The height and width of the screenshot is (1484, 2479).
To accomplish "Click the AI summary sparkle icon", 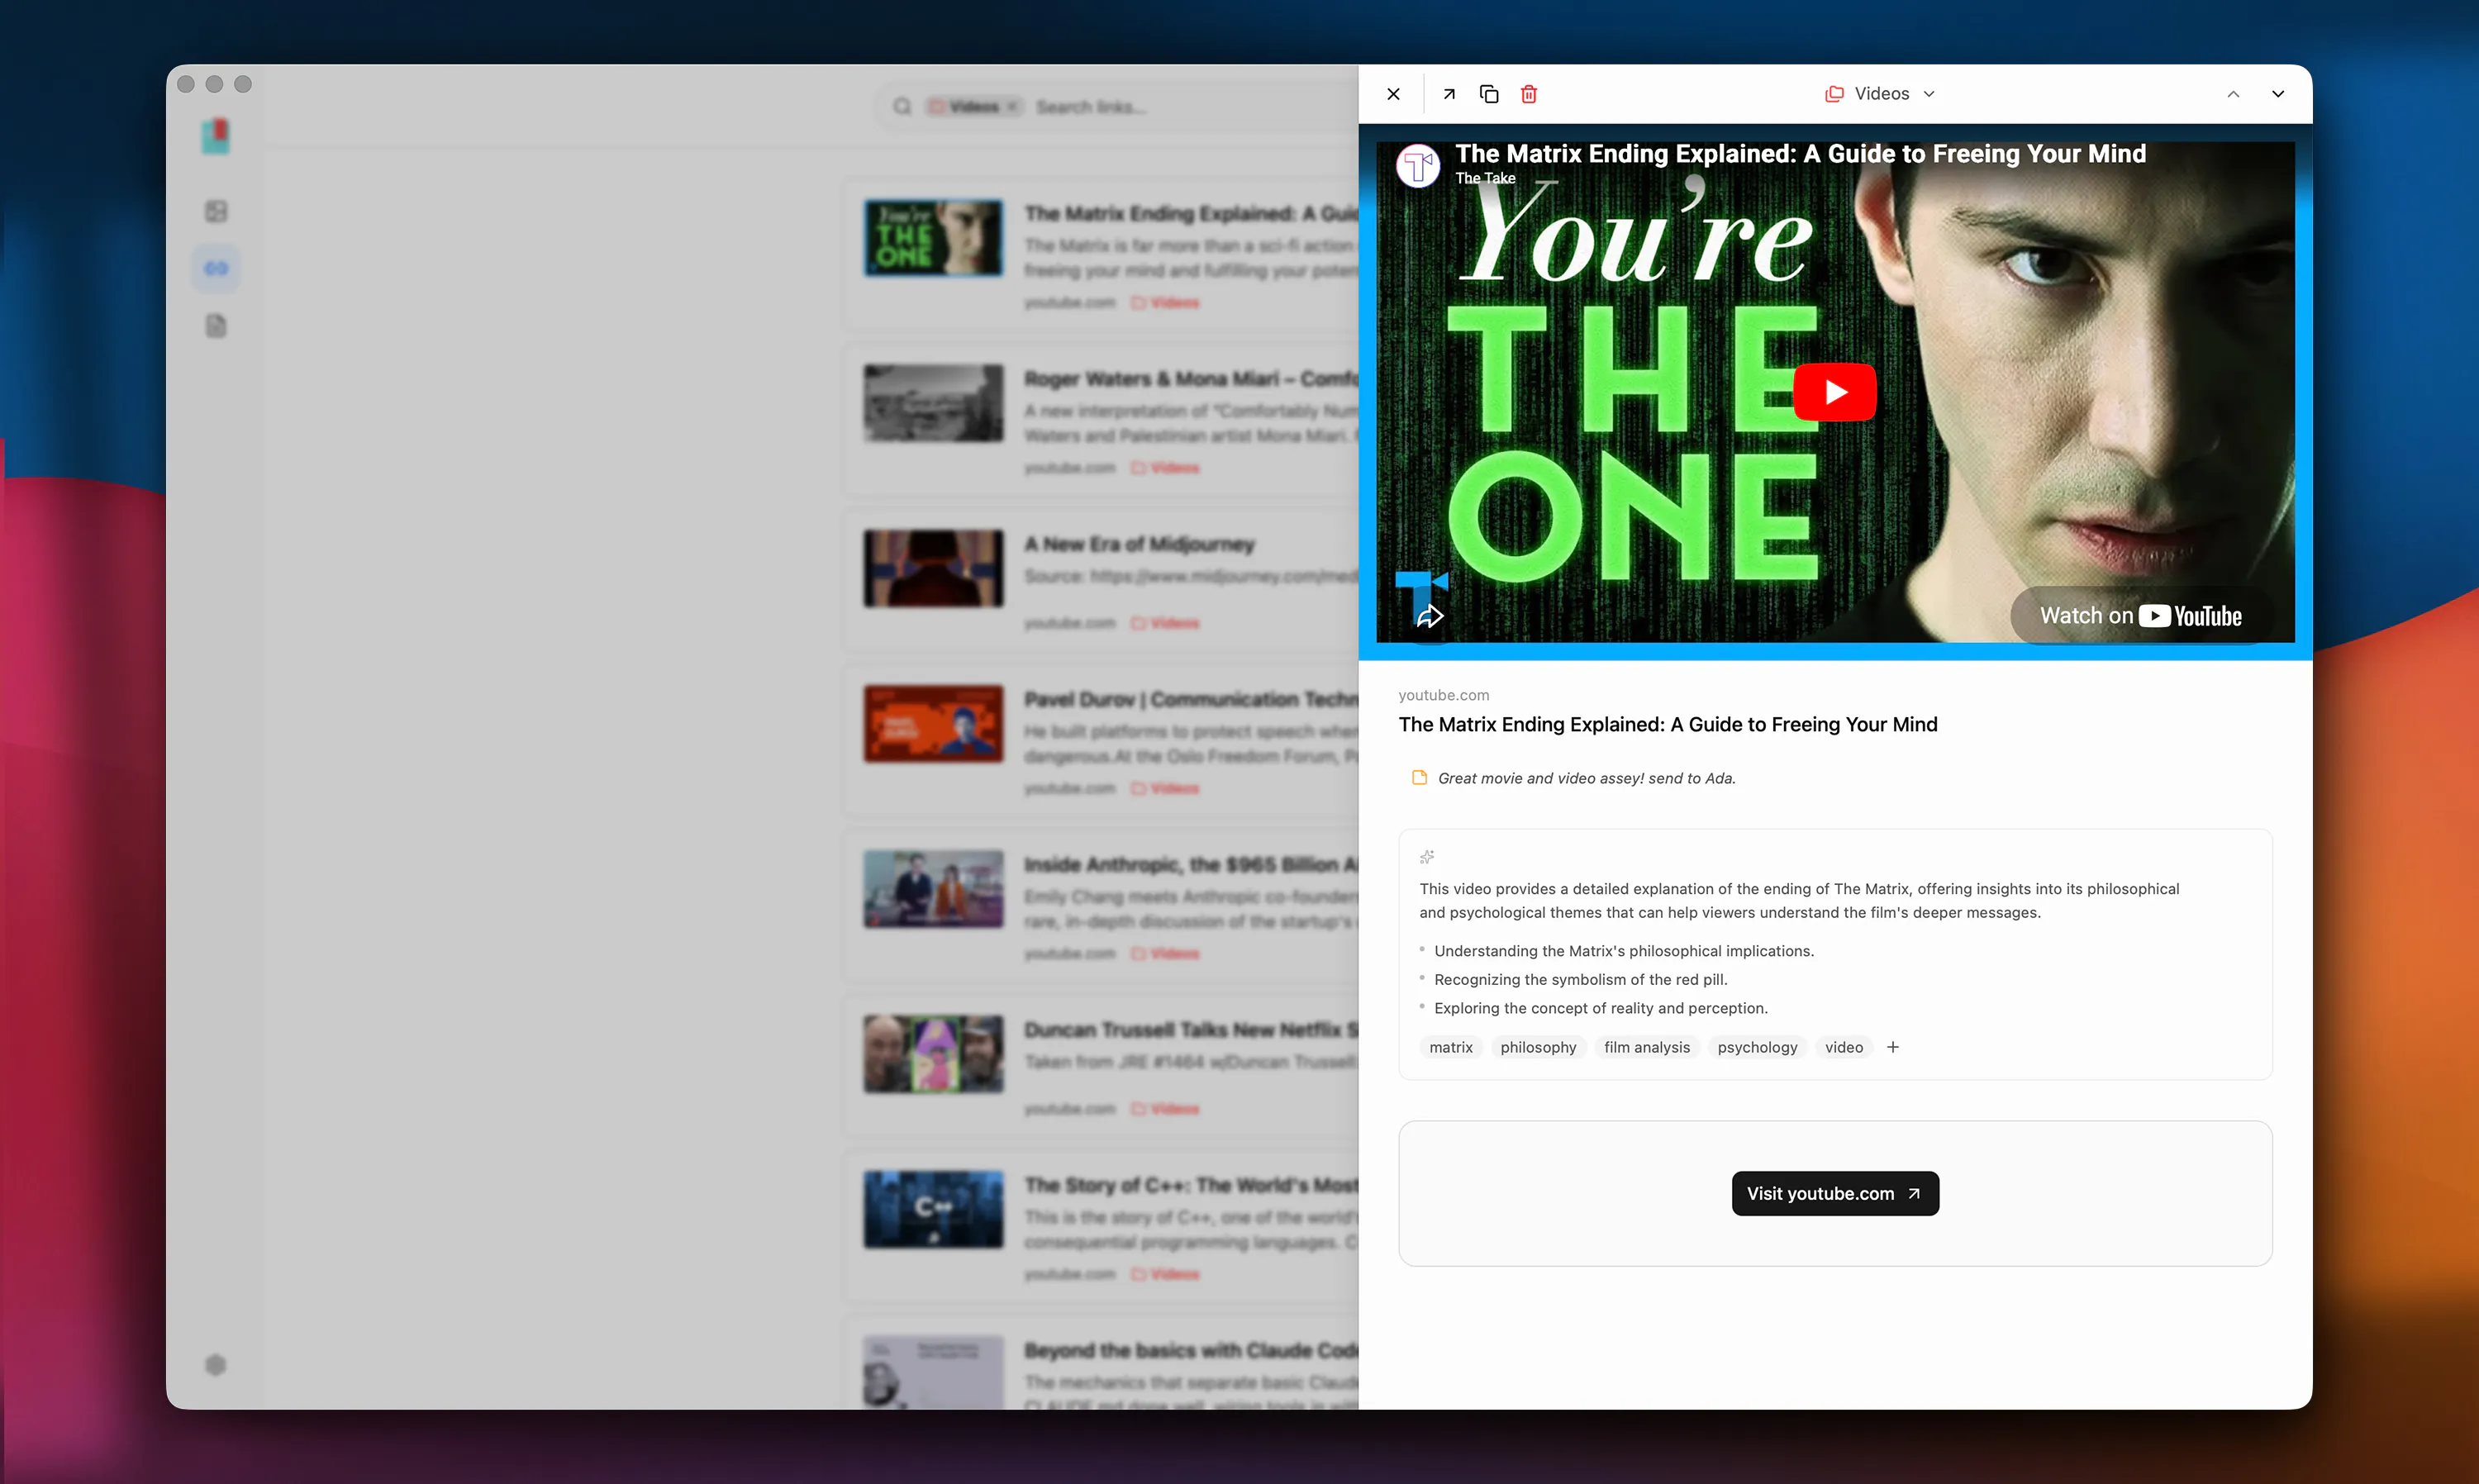I will coord(1427,857).
